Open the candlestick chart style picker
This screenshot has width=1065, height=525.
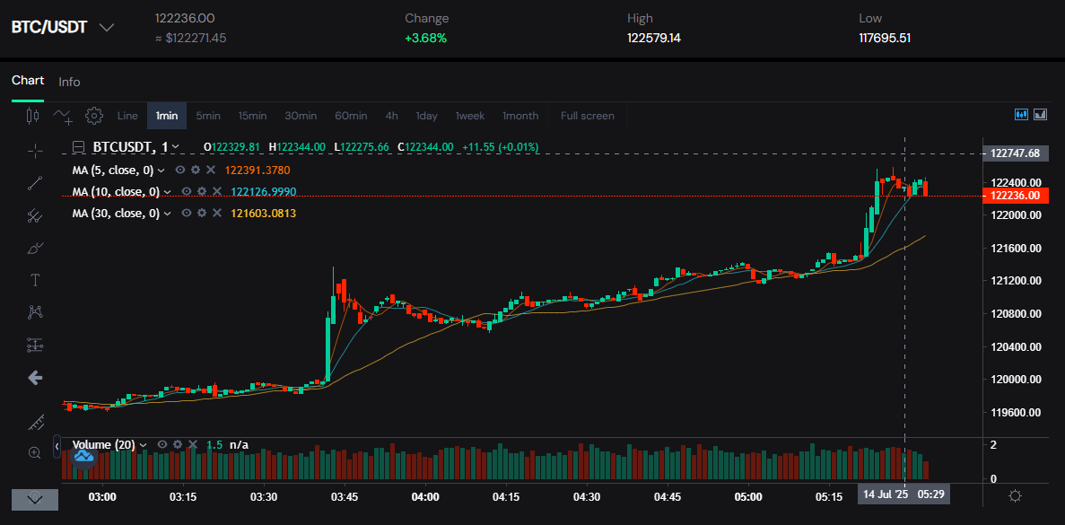32,116
